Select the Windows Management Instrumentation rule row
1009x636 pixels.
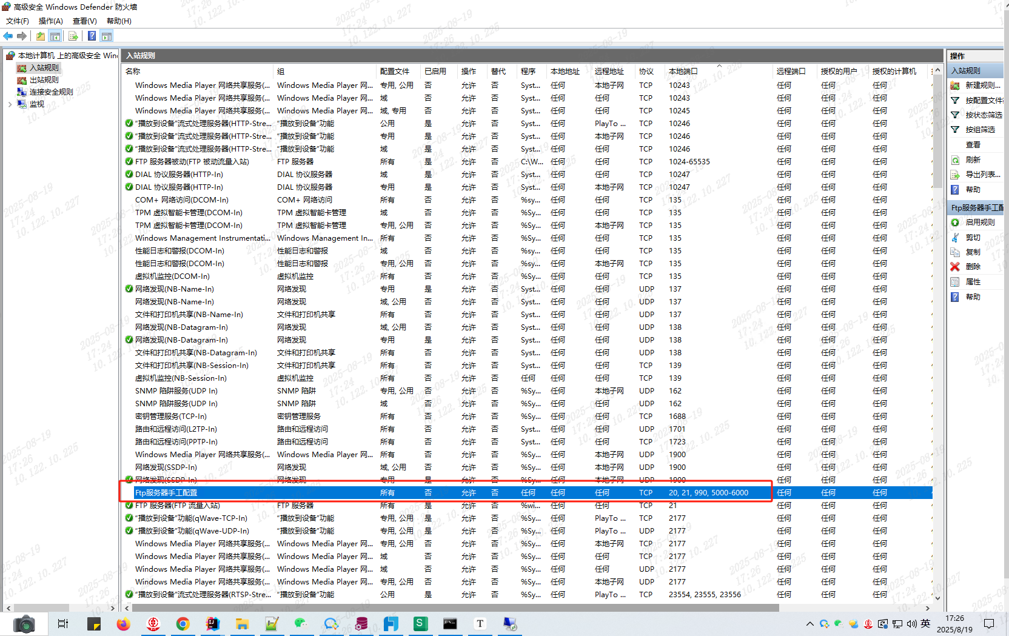[527, 238]
